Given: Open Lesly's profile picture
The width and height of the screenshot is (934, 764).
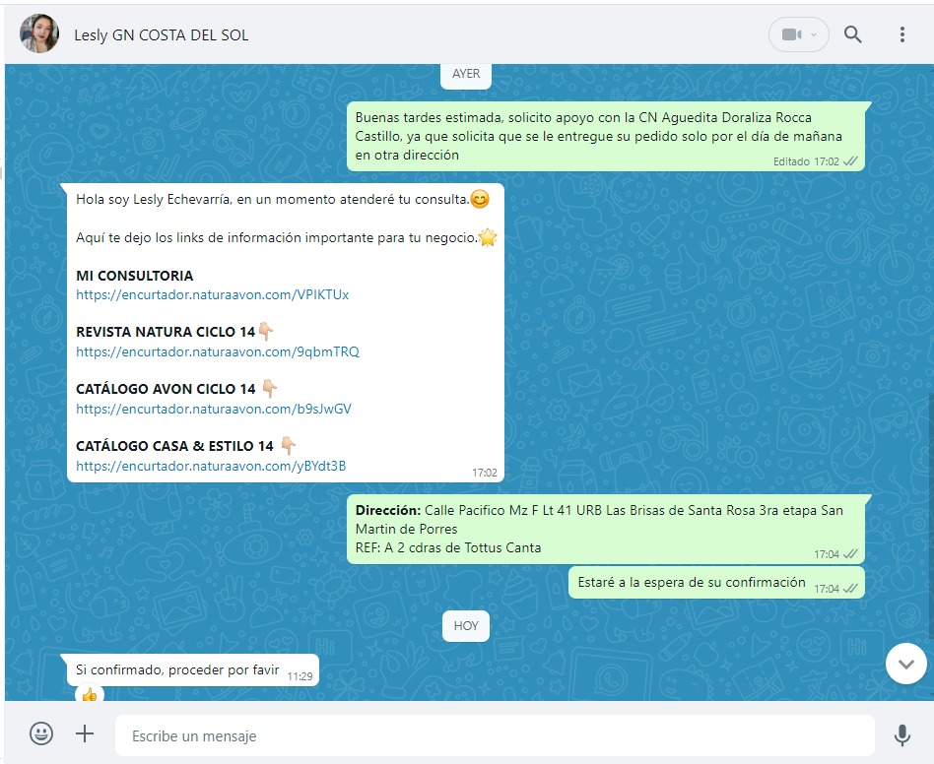Looking at the screenshot, I should pos(39,34).
